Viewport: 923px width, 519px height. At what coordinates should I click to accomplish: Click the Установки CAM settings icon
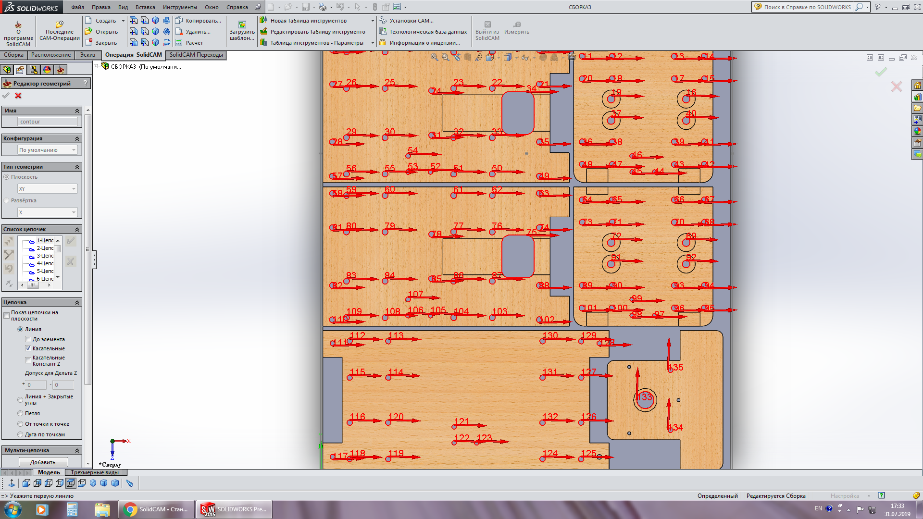pyautogui.click(x=383, y=21)
